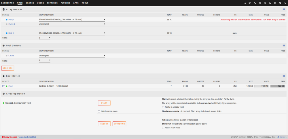The height and width of the screenshot is (139, 288).
Task: Click the logout icon in the header
Action: tap(250, 3)
